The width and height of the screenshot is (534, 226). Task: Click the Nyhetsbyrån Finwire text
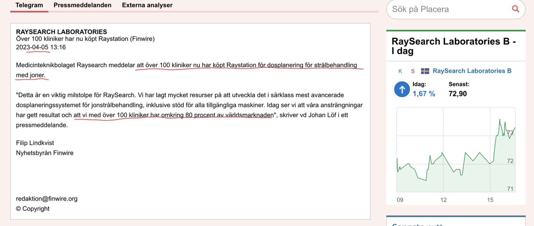pos(44,153)
